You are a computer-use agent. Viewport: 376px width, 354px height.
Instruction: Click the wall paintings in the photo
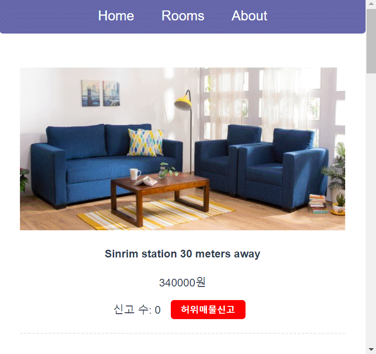(x=101, y=93)
